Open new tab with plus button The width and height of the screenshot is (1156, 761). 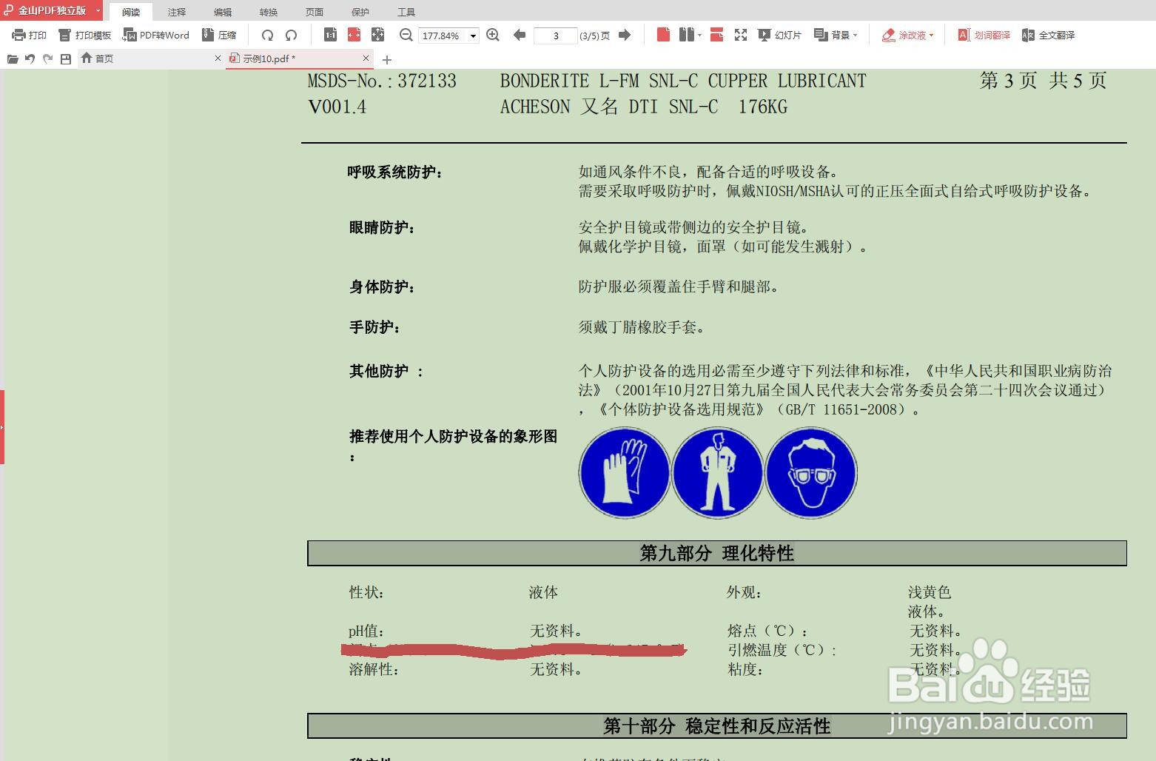pyautogui.click(x=386, y=59)
